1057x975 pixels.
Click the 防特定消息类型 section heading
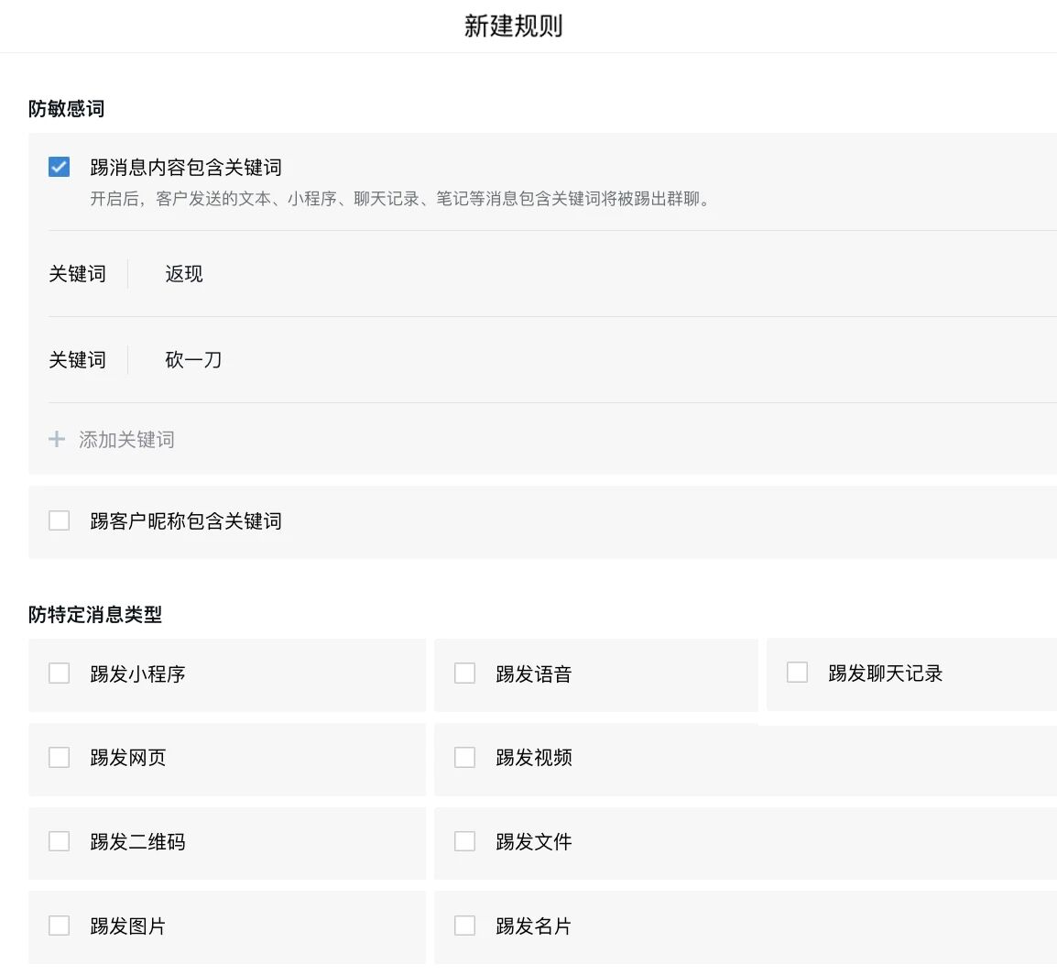click(95, 615)
